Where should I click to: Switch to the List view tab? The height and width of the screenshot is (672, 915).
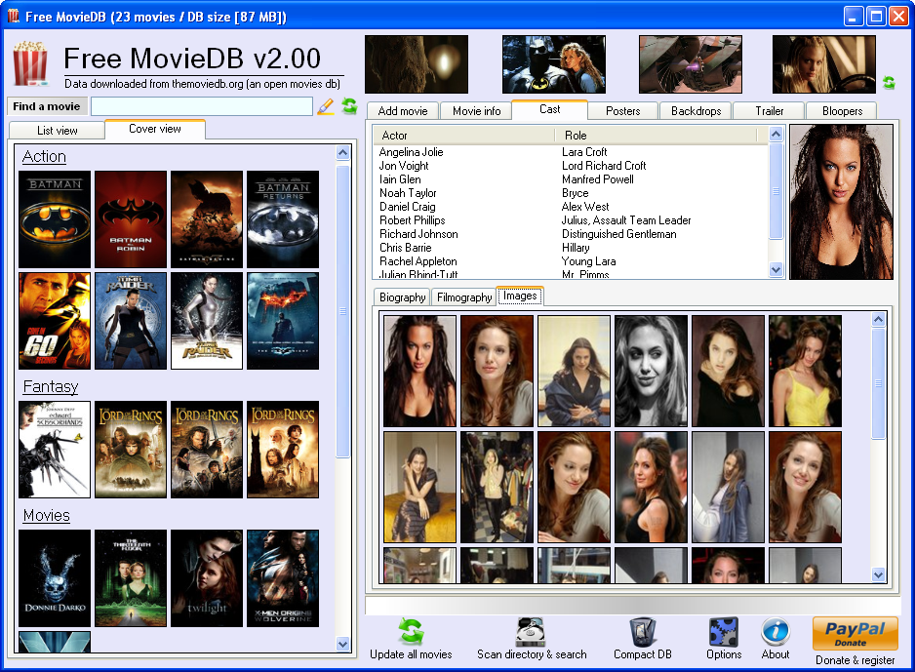tap(58, 130)
